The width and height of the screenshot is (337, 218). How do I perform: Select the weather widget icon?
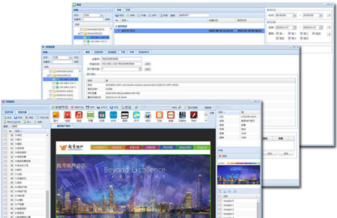click(x=136, y=115)
